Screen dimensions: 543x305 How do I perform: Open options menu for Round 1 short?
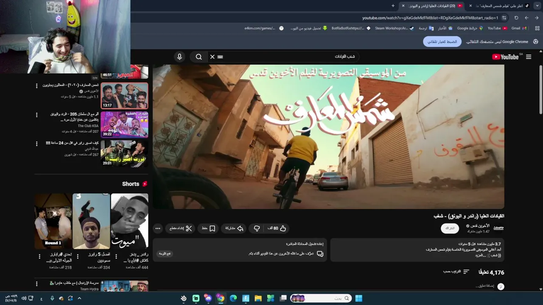(x=39, y=256)
